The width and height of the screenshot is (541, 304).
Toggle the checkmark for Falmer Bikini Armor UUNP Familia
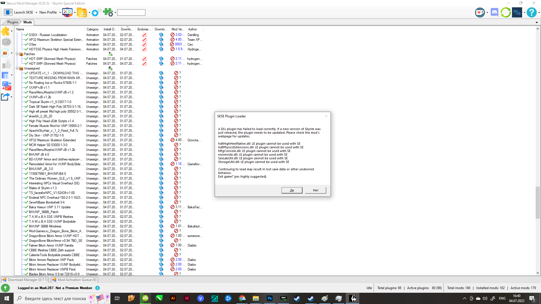click(x=26, y=245)
